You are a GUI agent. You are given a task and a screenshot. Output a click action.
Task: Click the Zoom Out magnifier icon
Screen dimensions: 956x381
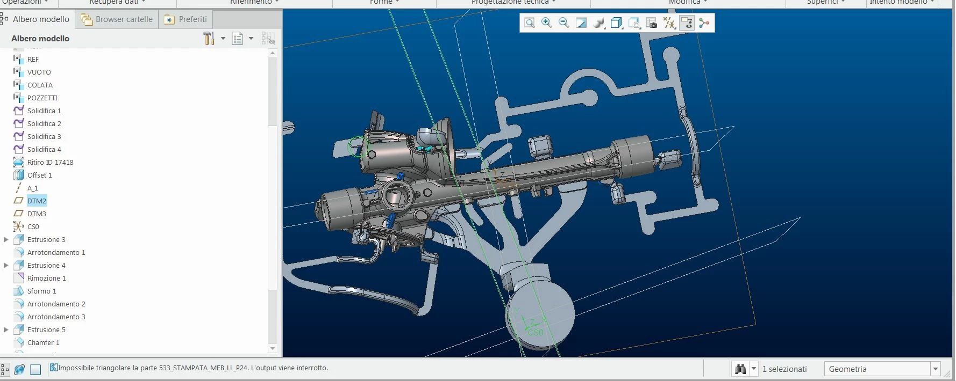pos(564,23)
